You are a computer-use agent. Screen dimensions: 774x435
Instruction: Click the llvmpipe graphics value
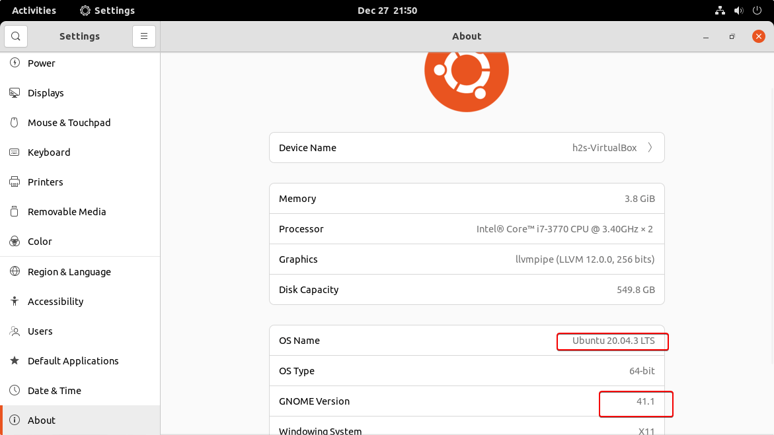coord(585,259)
